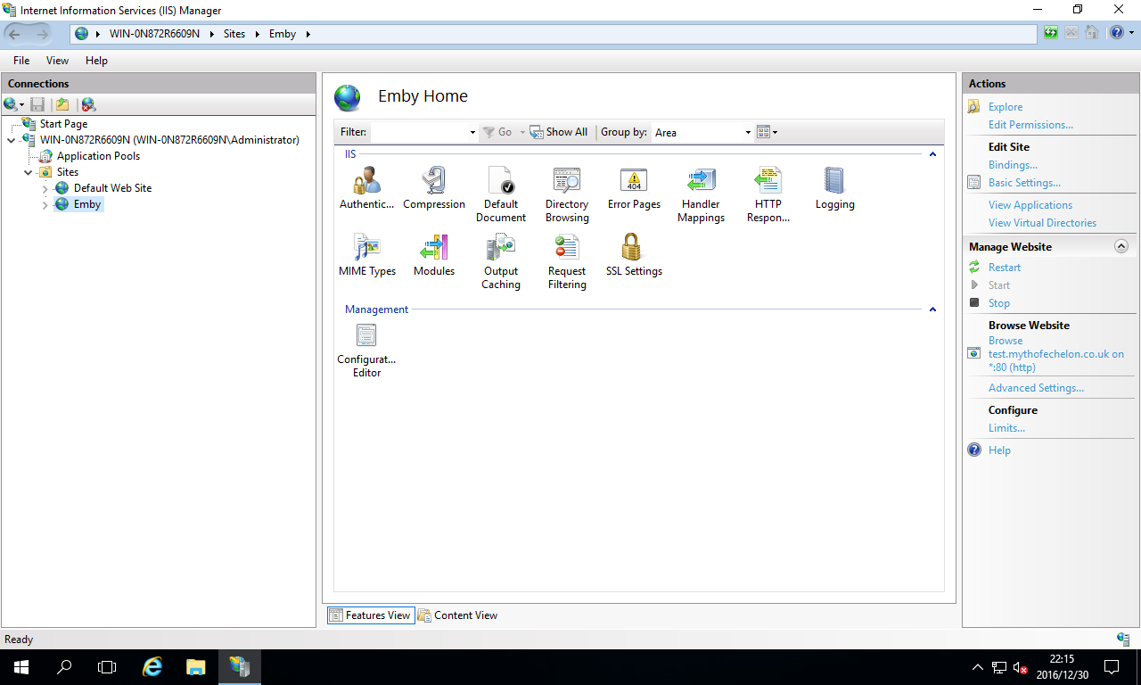Open the Filter dropdown arrow
The image size is (1141, 685).
[x=472, y=132]
